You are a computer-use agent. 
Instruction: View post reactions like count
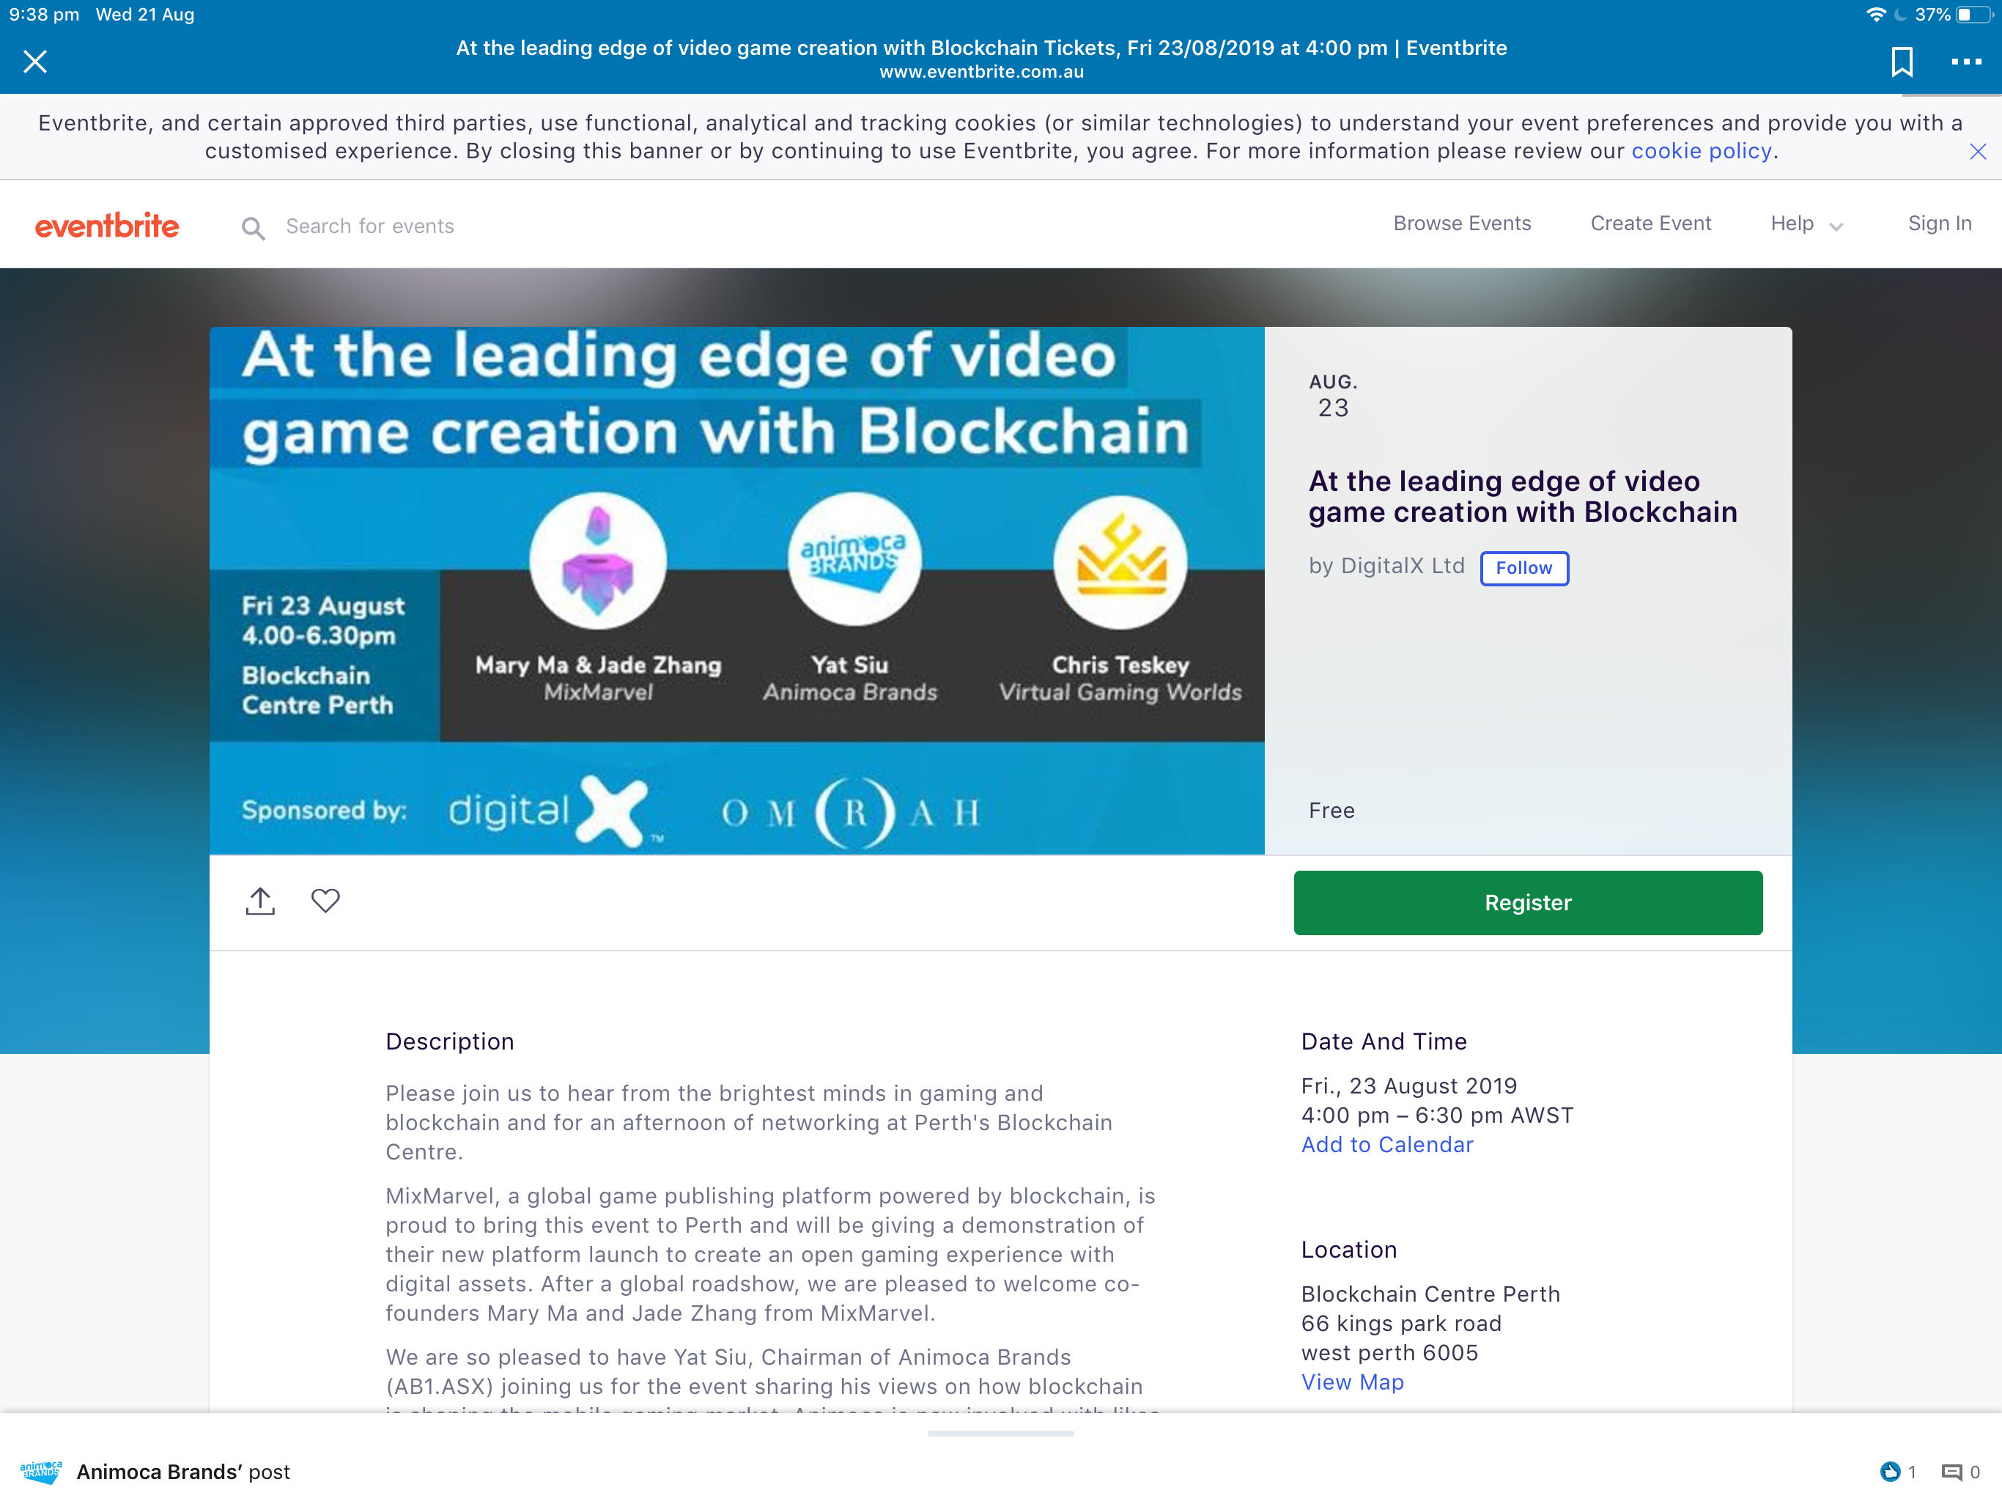tap(1898, 1471)
